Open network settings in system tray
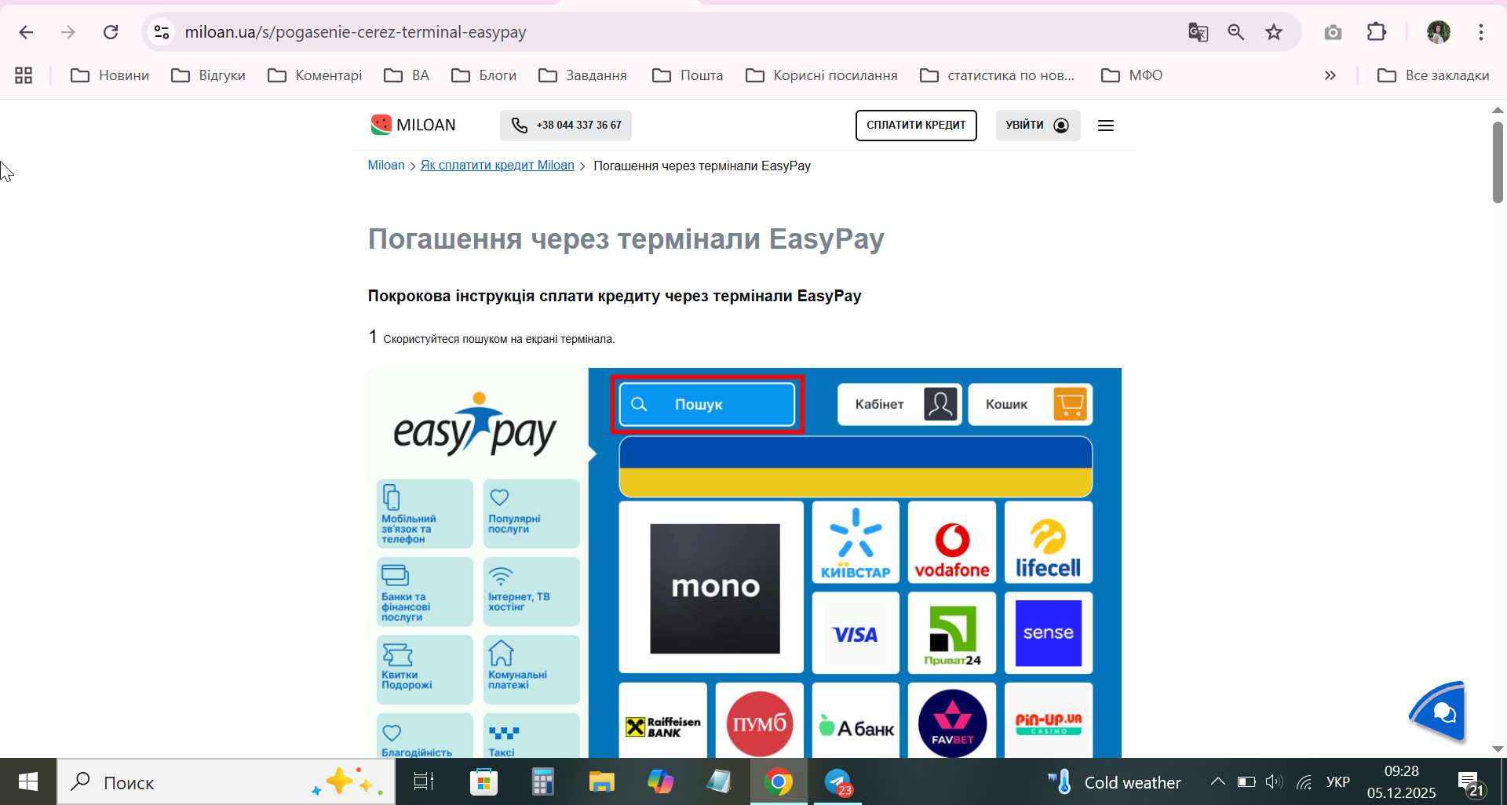This screenshot has height=805, width=1507. click(1304, 781)
